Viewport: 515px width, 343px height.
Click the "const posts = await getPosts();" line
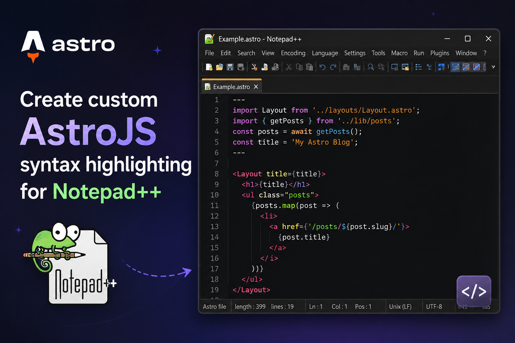[297, 132]
